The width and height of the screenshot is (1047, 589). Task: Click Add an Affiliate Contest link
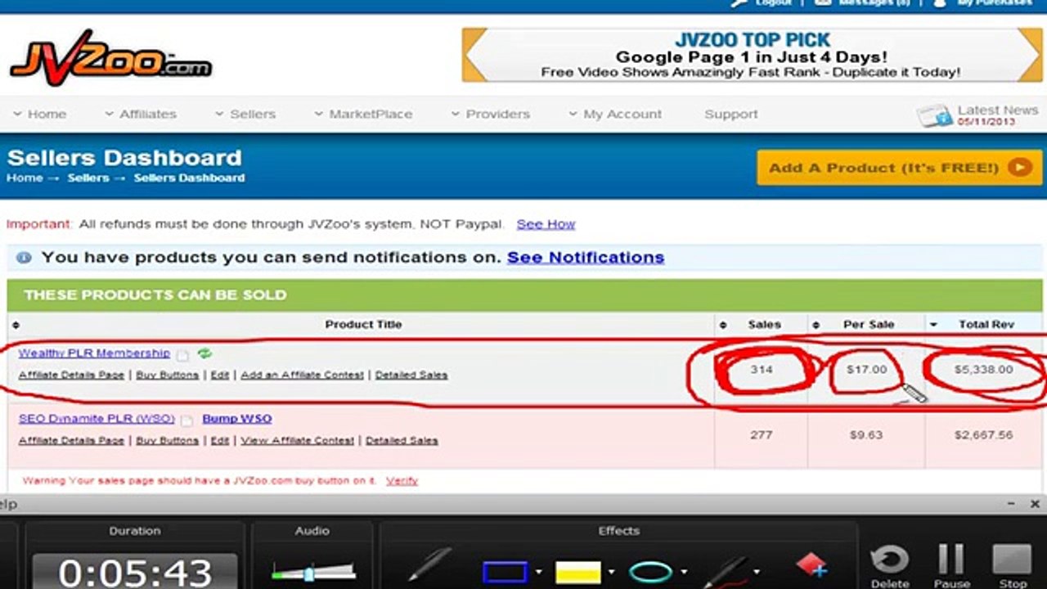pos(302,375)
